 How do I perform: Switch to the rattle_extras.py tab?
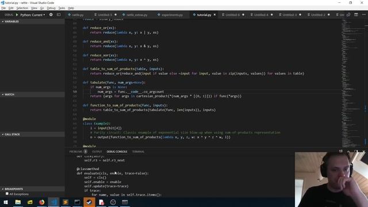[x=137, y=15]
